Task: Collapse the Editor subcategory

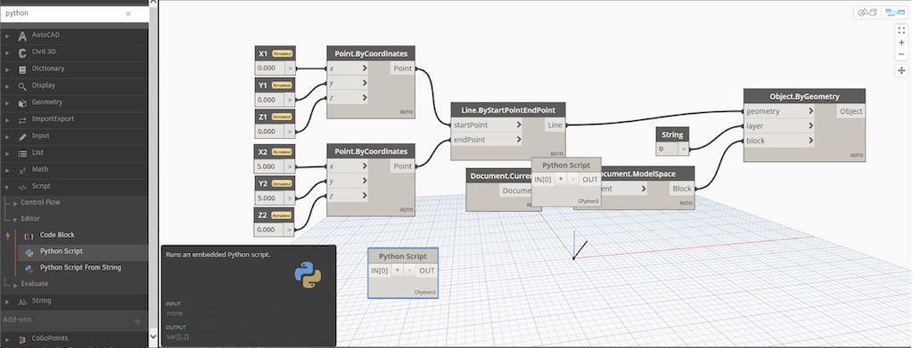Action: [16, 220]
